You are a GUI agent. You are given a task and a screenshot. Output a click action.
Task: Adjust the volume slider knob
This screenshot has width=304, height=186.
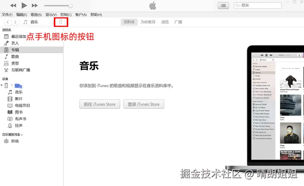click(70, 6)
